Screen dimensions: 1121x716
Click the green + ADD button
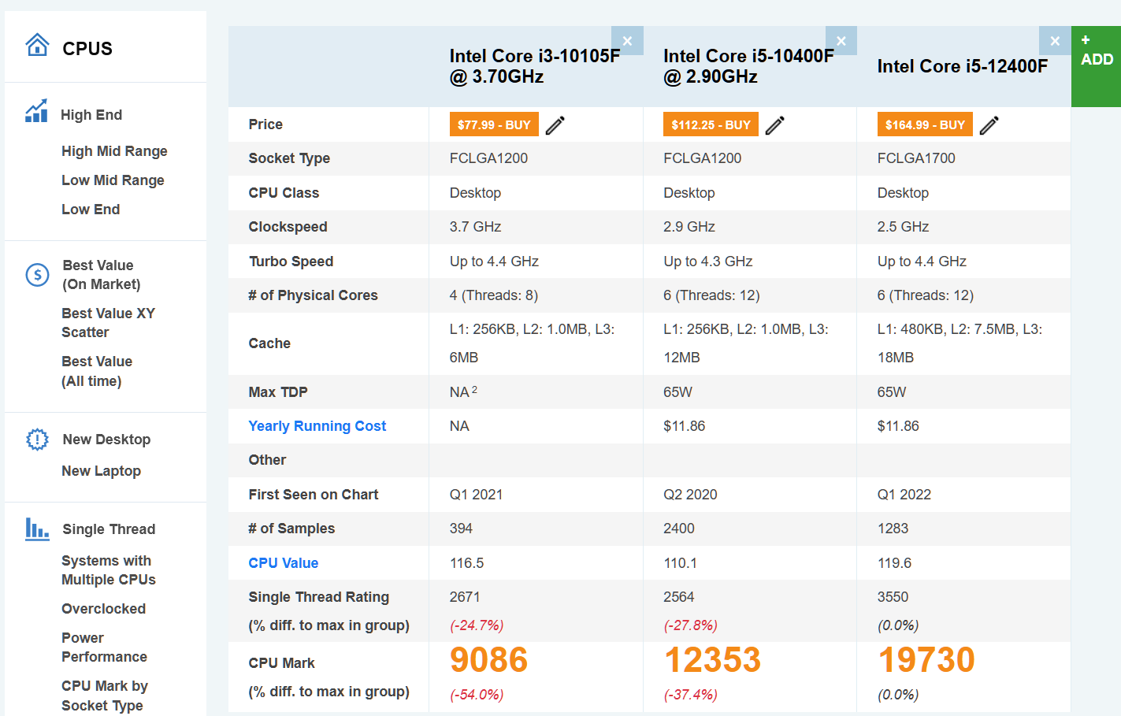pos(1096,66)
